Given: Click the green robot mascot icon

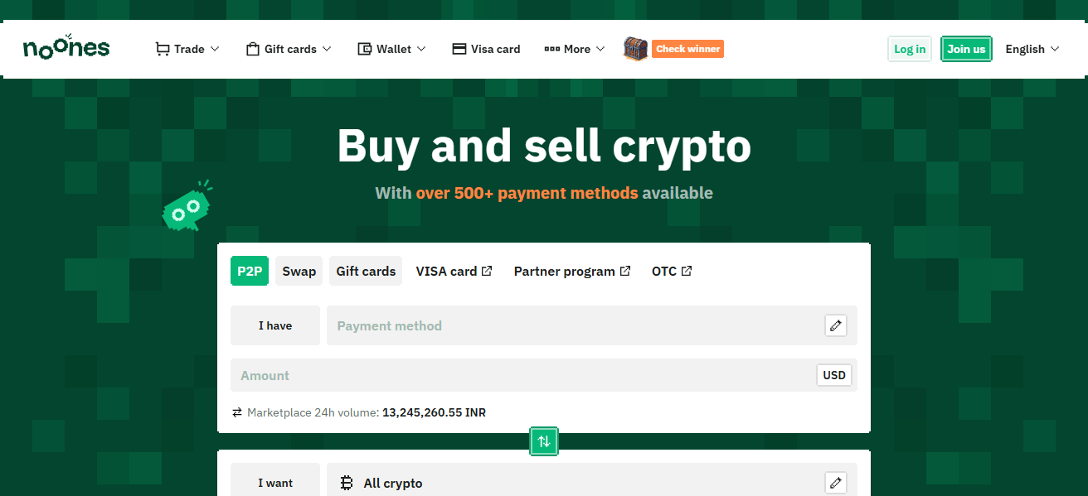Looking at the screenshot, I should click(186, 205).
